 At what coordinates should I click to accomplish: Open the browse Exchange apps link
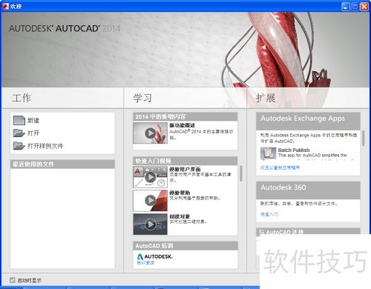click(280, 167)
